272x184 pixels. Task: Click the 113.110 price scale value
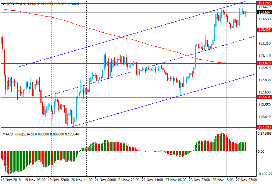tap(264, 56)
